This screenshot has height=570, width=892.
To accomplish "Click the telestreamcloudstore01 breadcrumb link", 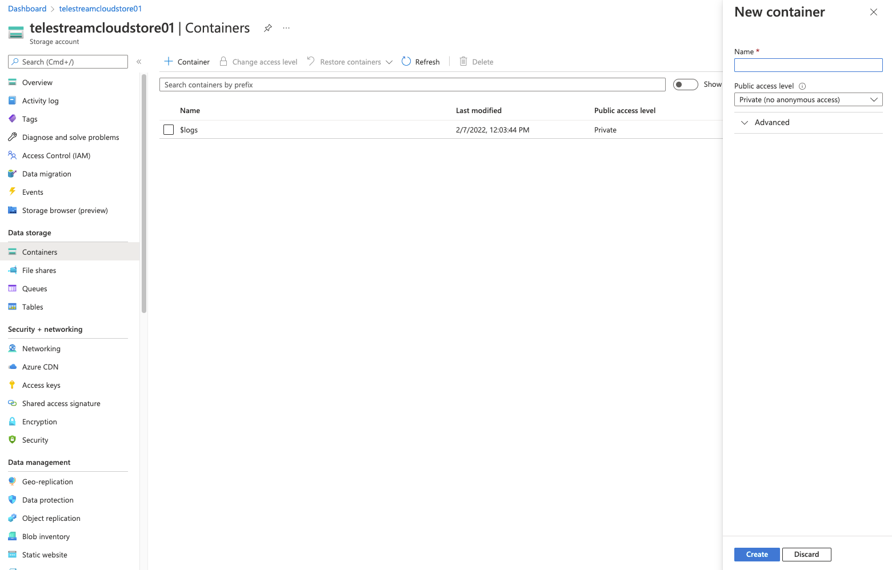I will (101, 9).
